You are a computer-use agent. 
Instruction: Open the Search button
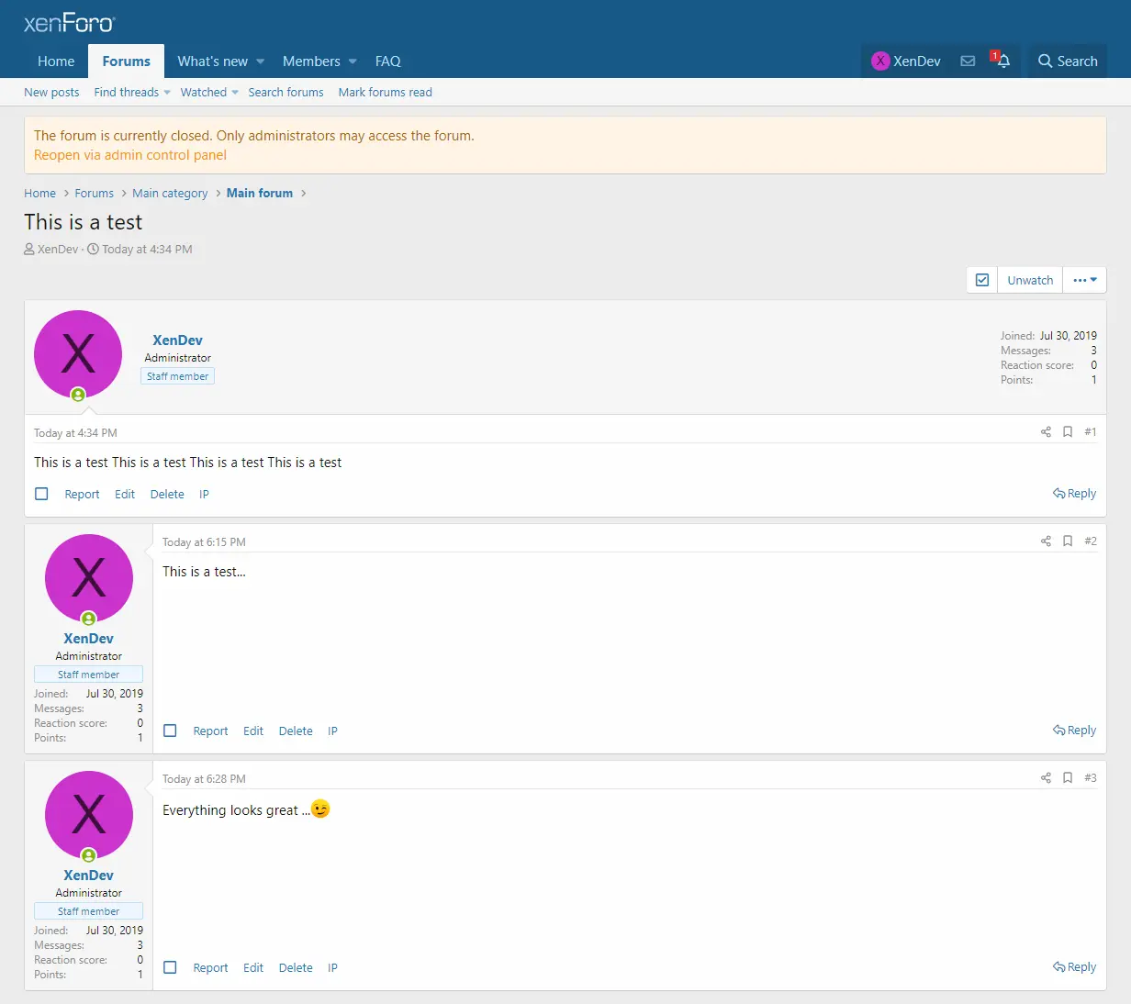[x=1068, y=61]
